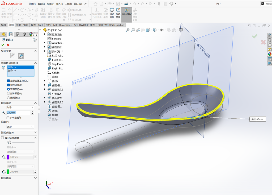Click the view settings monitor icon

point(181,30)
